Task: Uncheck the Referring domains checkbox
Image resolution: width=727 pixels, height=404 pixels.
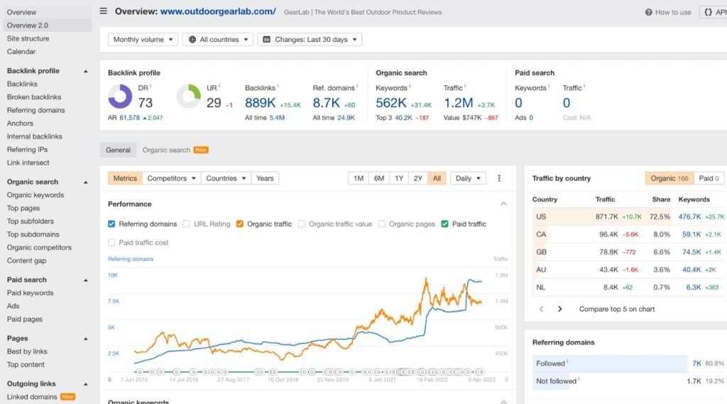Action: pos(111,224)
